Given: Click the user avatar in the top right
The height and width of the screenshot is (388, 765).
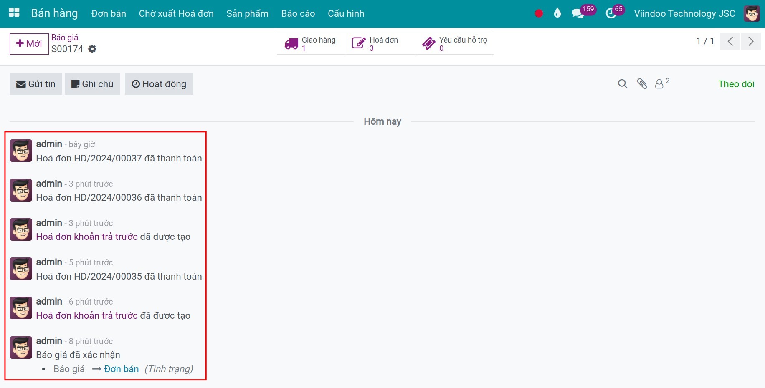Looking at the screenshot, I should point(752,13).
